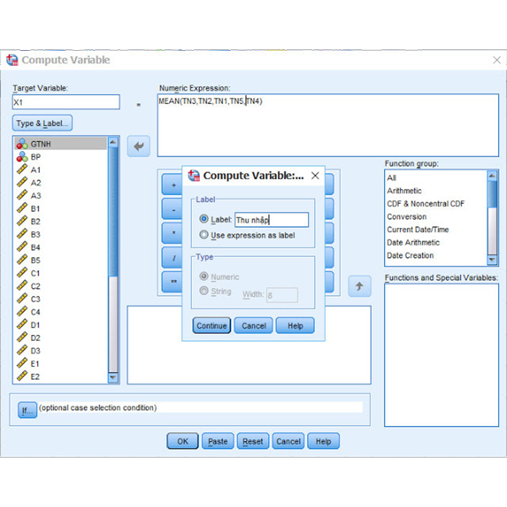
Task: Select scale variable D3
Action: (60, 351)
